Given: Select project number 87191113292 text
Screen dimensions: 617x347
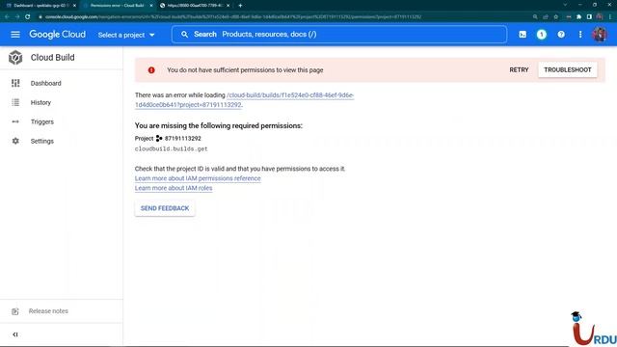Looking at the screenshot, I should [182, 139].
